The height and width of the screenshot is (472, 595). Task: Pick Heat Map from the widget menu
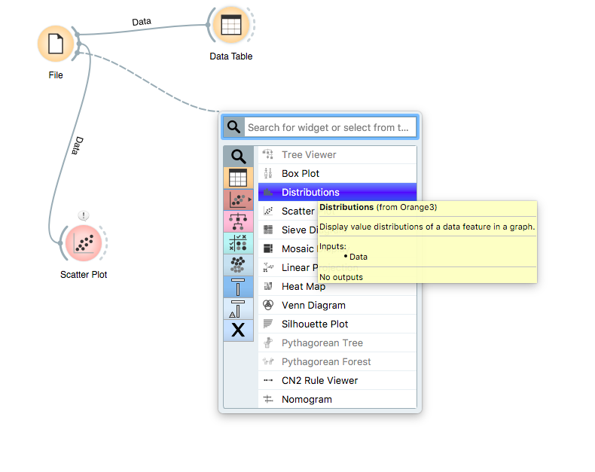pos(304,287)
